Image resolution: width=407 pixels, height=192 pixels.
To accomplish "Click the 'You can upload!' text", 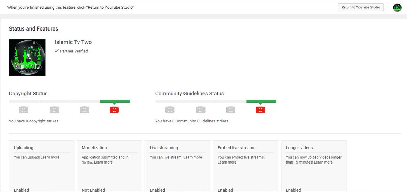I will (27, 157).
